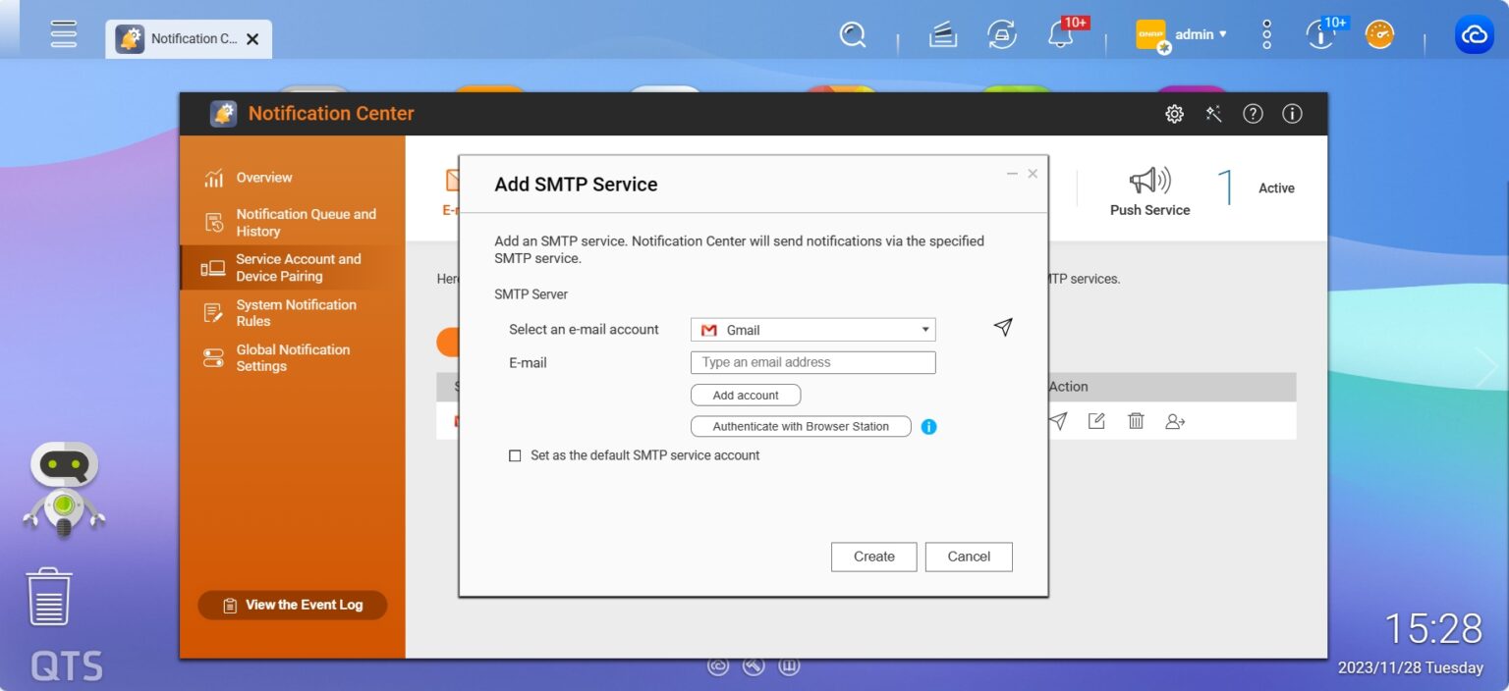Click the blue info icon beside Authenticate button

(x=928, y=427)
